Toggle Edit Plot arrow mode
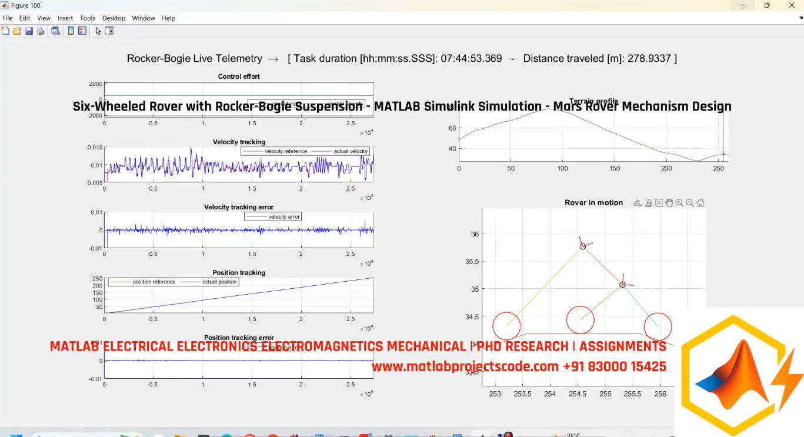 tap(98, 30)
